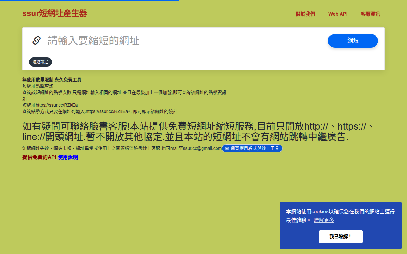The width and height of the screenshot is (407, 254).
Task: Open the 客服資訊 menu item
Action: (x=370, y=14)
